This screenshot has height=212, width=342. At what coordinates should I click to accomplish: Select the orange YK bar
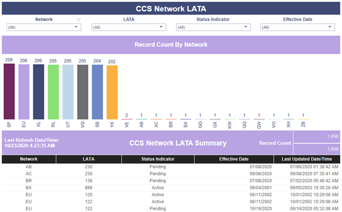112,93
